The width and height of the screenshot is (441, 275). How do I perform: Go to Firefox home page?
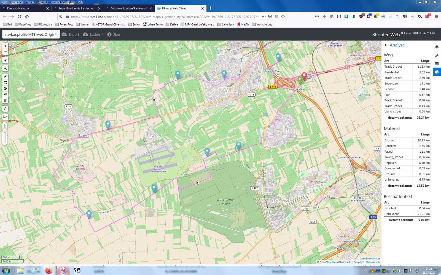[27, 16]
